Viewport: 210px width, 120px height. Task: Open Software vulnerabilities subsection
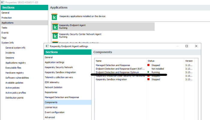(17, 78)
